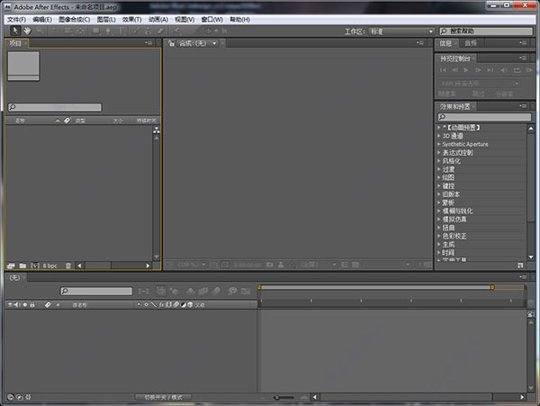Open the 窗口(W) menu
540x406 pixels.
pyautogui.click(x=211, y=20)
